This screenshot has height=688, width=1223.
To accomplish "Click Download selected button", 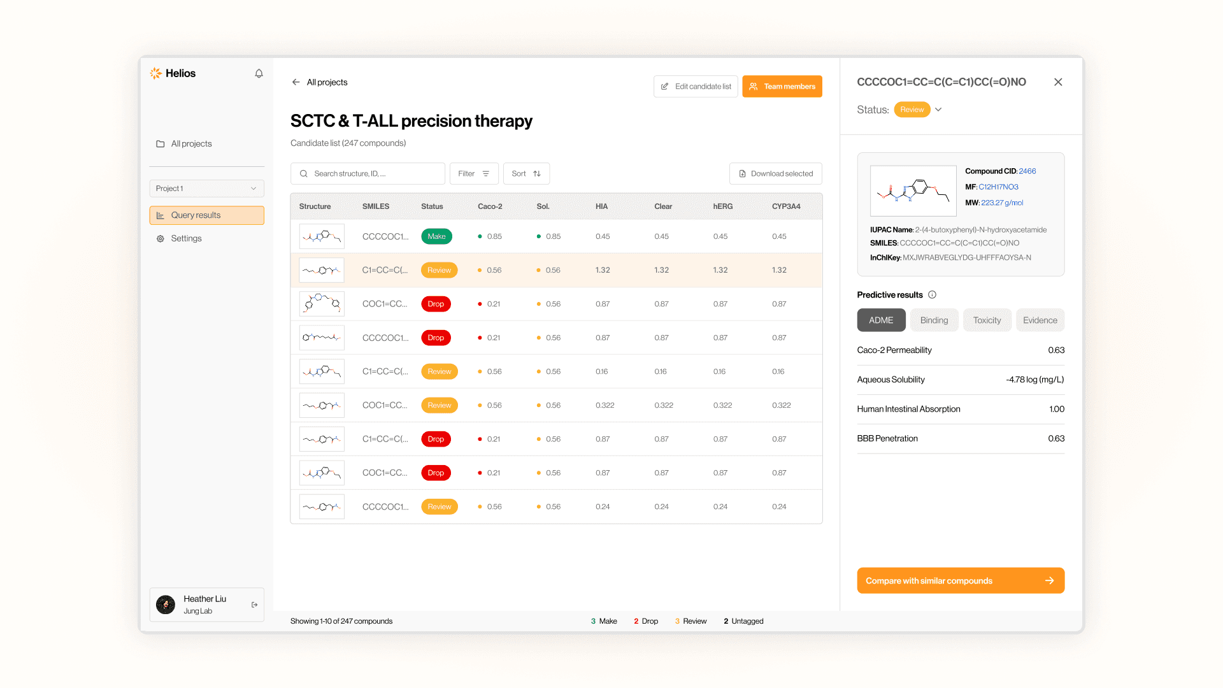I will click(x=775, y=173).
